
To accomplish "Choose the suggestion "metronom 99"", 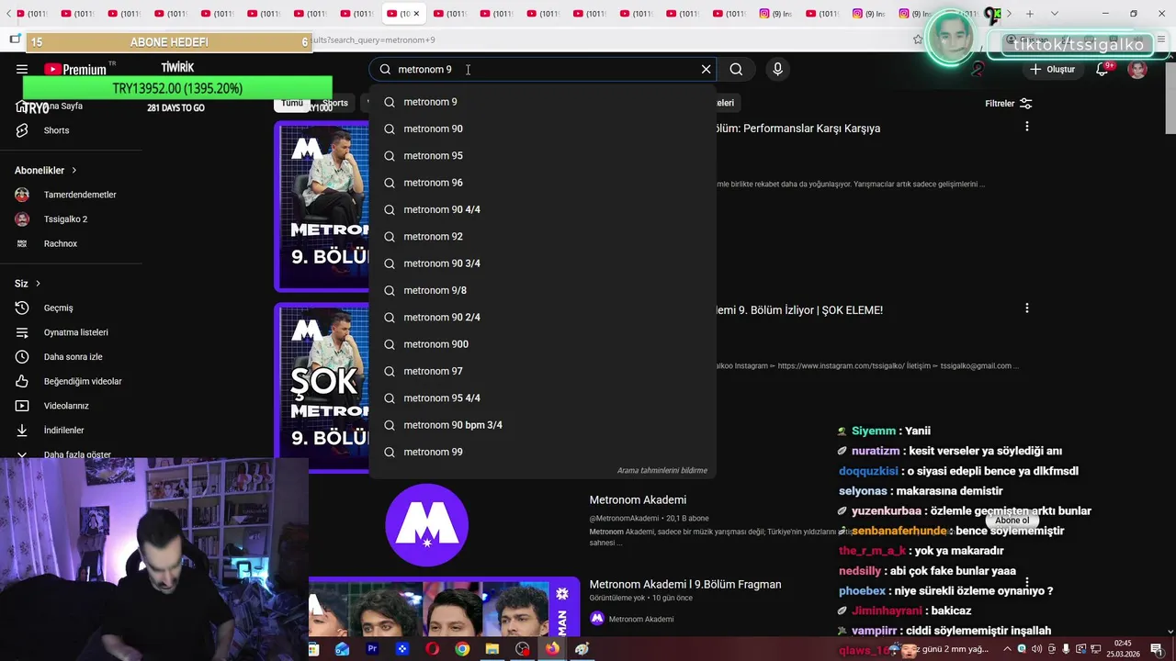I will click(542, 452).
